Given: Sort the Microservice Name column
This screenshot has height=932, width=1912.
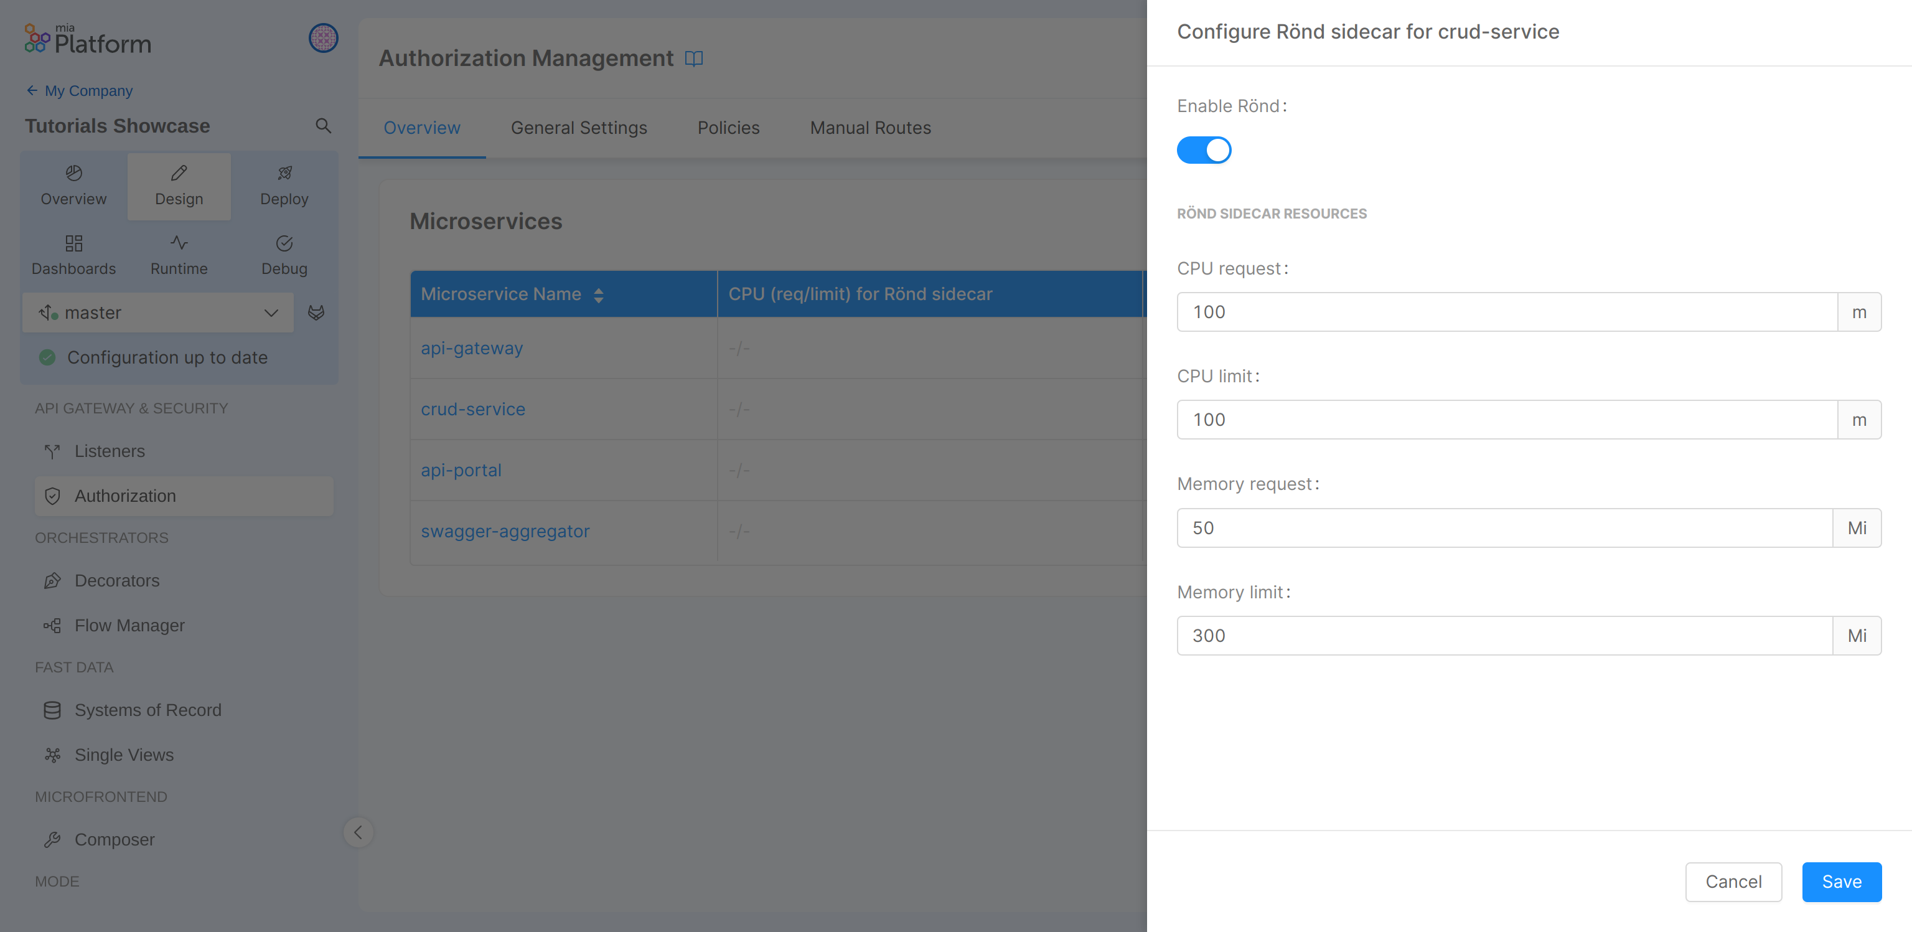Looking at the screenshot, I should (x=598, y=294).
